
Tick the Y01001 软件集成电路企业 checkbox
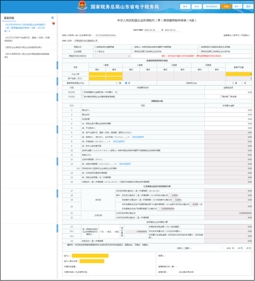pyautogui.click(x=83, y=96)
